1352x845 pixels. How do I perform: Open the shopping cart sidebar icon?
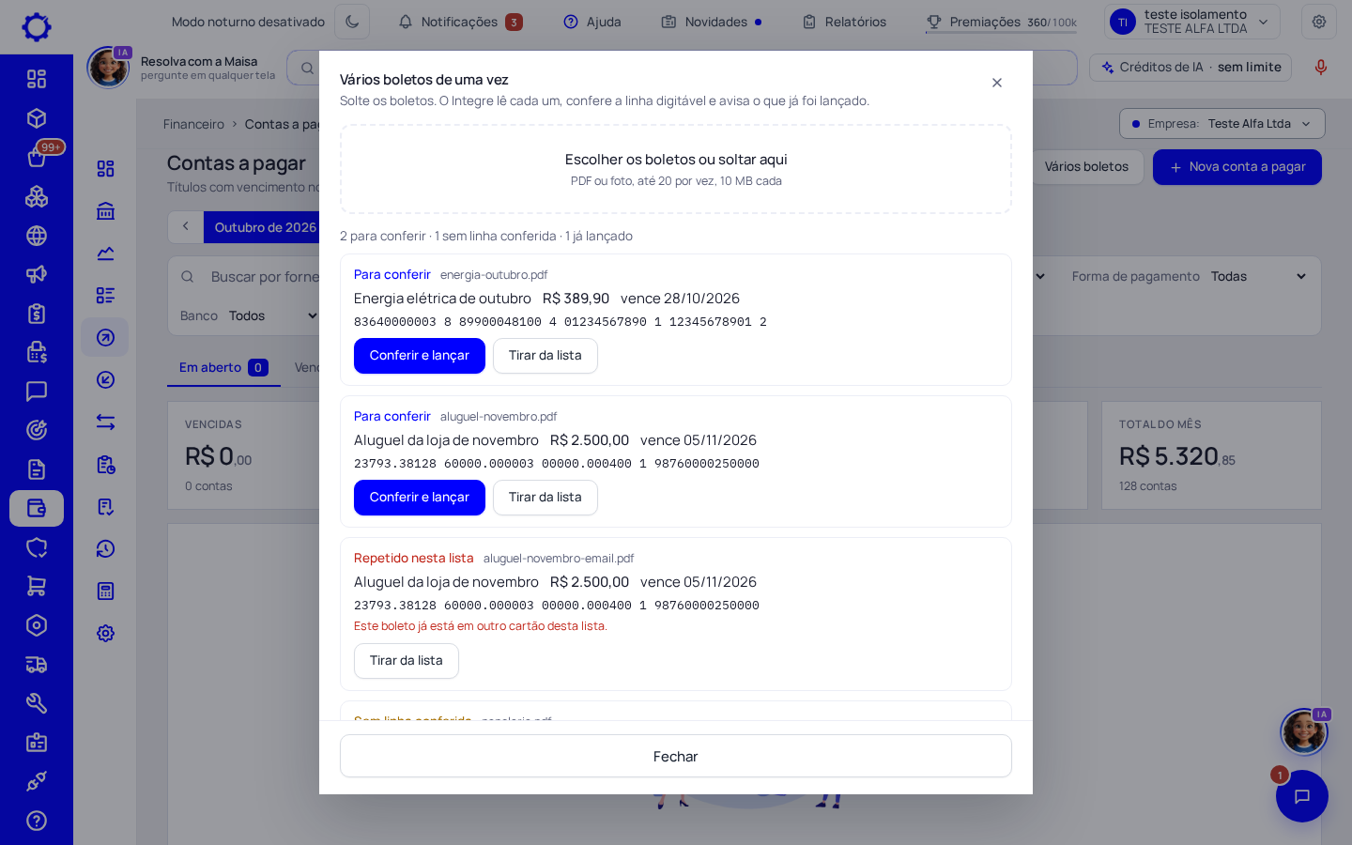pos(37,587)
